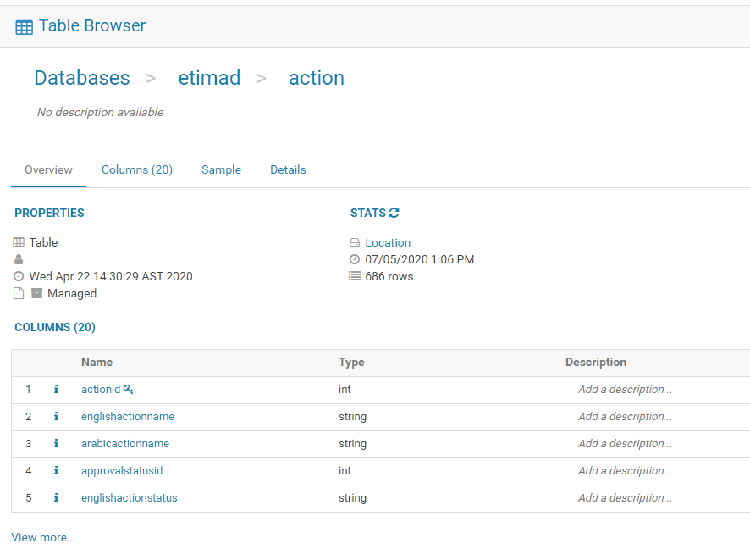Viewport: 750px width, 549px height.
Task: Click the Table Browser grid icon
Action: [24, 27]
